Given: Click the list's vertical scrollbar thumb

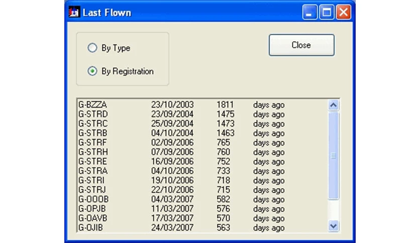Looking at the screenshot, I should pyautogui.click(x=333, y=156).
